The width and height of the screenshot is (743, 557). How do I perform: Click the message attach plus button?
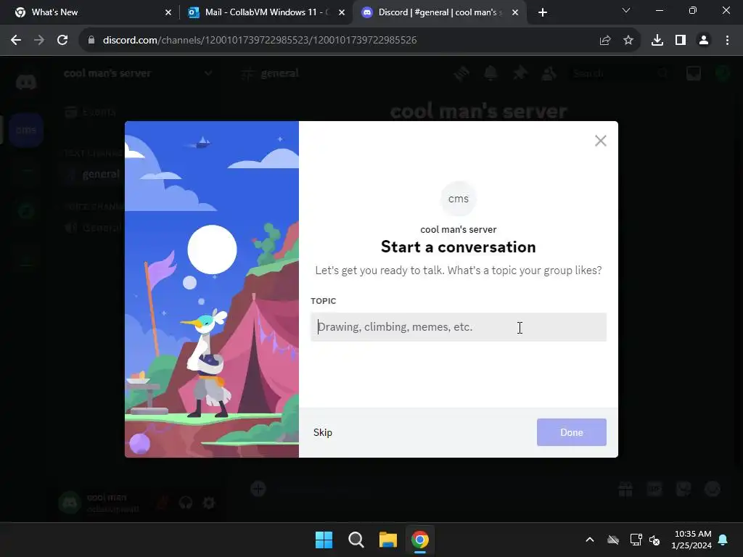coord(258,489)
